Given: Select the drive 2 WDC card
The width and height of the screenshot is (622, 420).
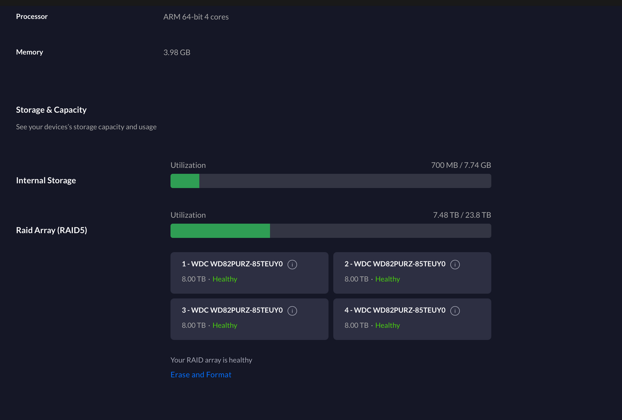Looking at the screenshot, I should pyautogui.click(x=412, y=273).
